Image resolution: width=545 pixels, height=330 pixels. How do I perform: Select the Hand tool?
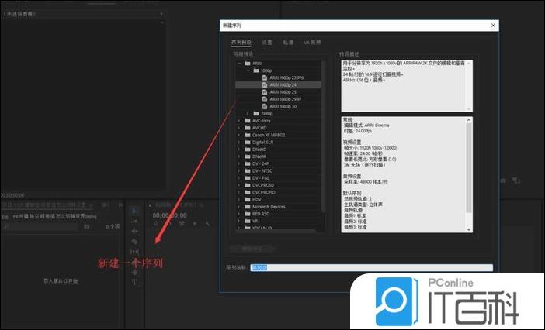tap(135, 272)
